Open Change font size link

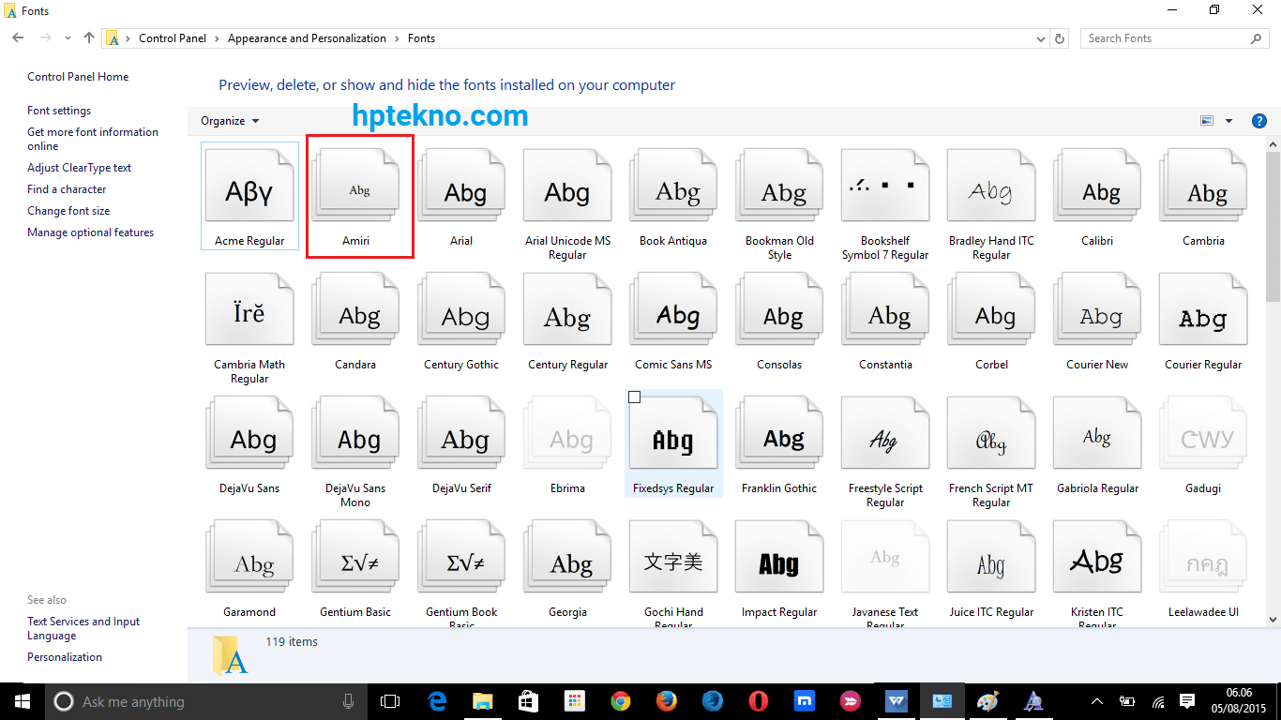click(68, 211)
